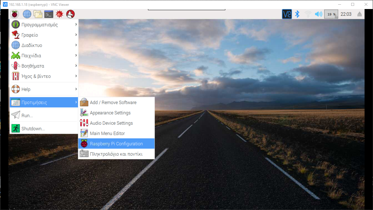
Task: Expand the Διαδίκτυο submenu
Action: [x=44, y=45]
